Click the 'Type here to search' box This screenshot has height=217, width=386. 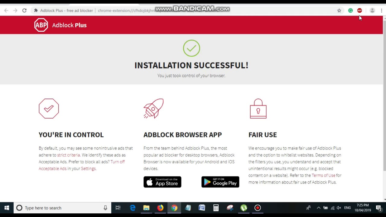[62, 208]
